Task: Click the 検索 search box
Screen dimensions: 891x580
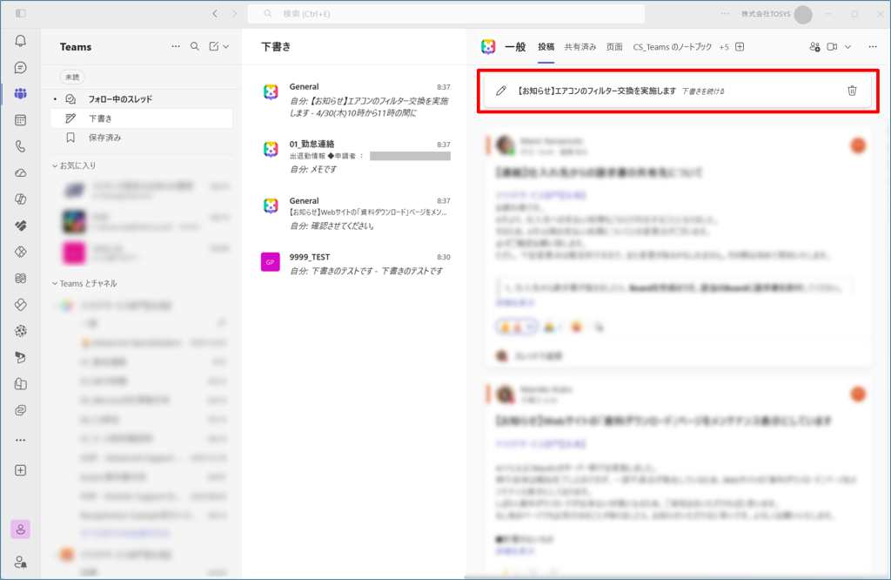Action: point(445,14)
